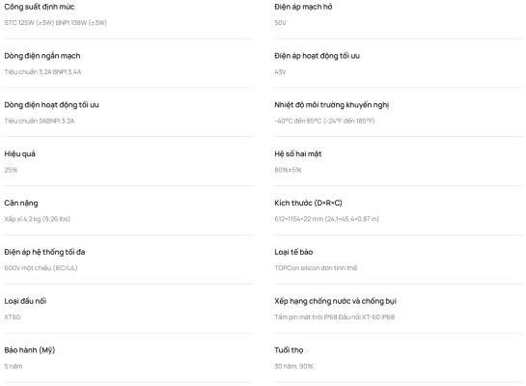The height and width of the screenshot is (386, 526).
Task: Click the Tuổi thọ heading
Action: point(289,350)
